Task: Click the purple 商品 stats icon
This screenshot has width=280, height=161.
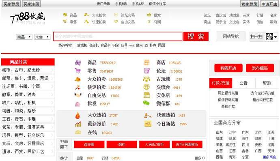Action: pyautogui.click(x=78, y=62)
